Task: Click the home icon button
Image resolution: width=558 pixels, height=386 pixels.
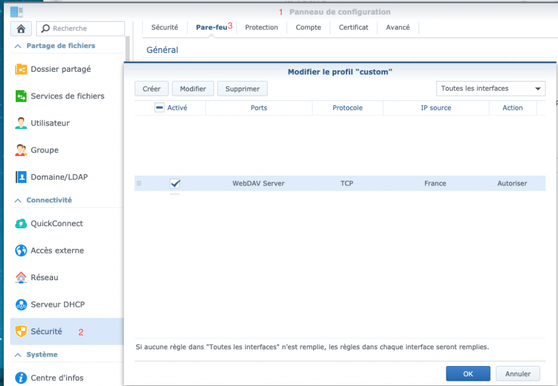Action: click(21, 28)
